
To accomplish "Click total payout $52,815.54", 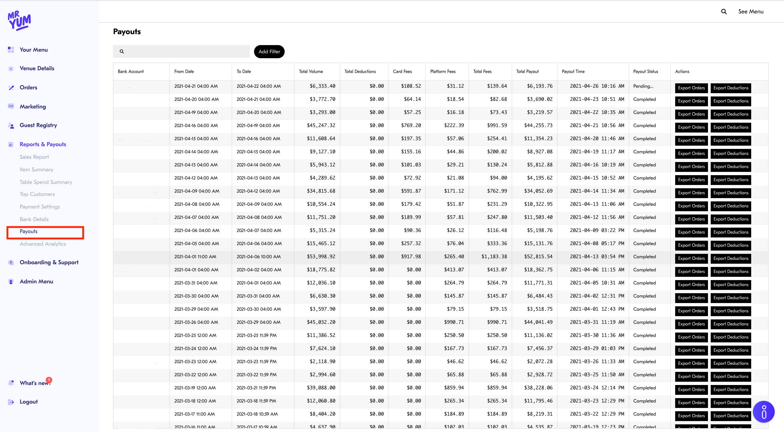I will pos(538,257).
